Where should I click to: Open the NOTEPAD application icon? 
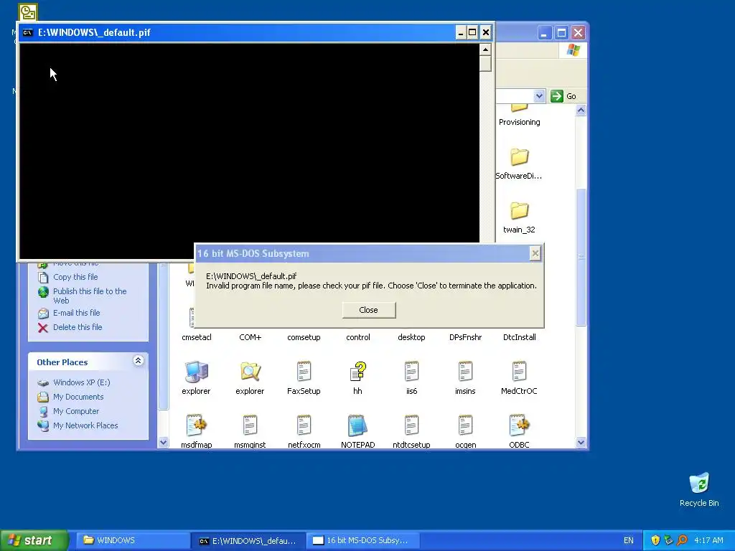click(357, 426)
